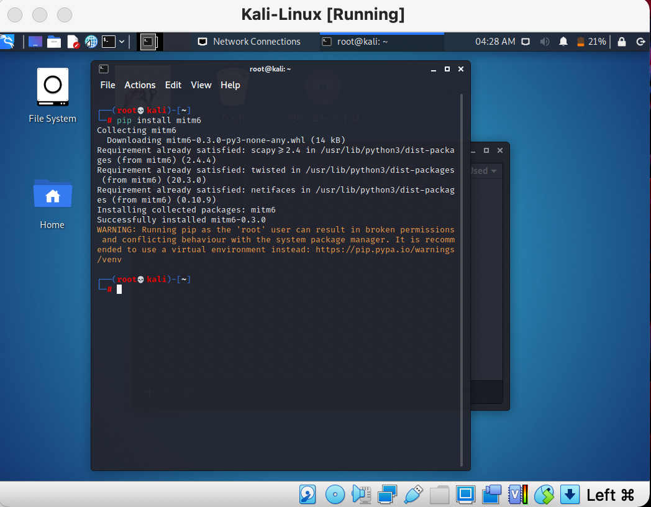Open VirtualBox display settings icon
651x507 pixels.
[465, 495]
